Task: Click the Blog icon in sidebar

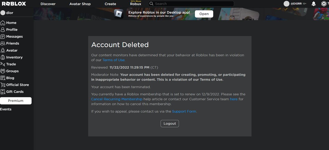Action: tap(3, 78)
